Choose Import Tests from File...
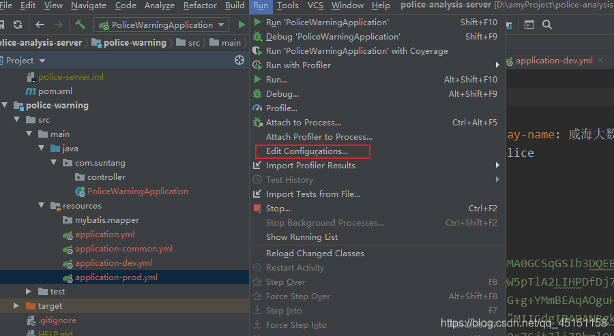Image resolution: width=614 pixels, height=336 pixels. coord(377,194)
